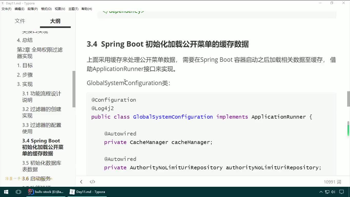Open the 帮助(H) menu
The image size is (350, 197).
(x=87, y=9)
